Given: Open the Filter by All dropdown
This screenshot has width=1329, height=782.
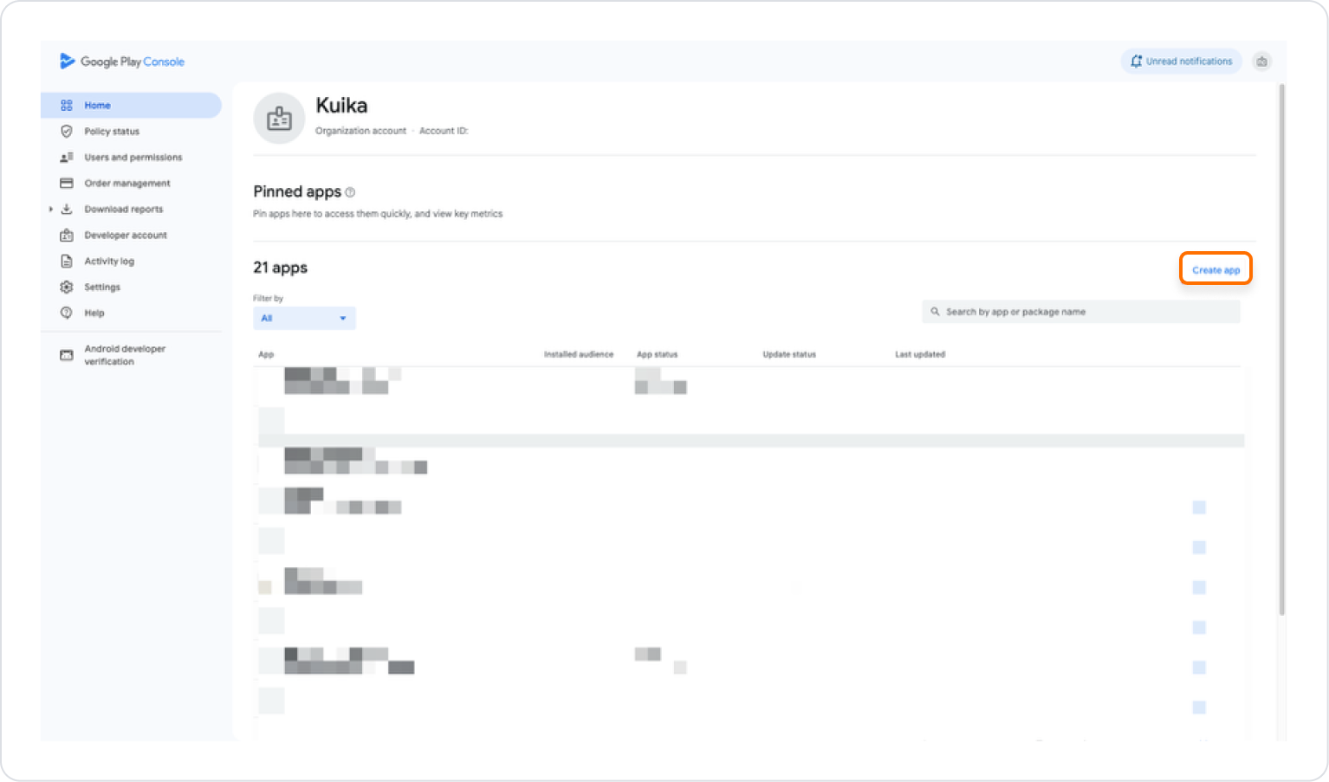Looking at the screenshot, I should [304, 318].
